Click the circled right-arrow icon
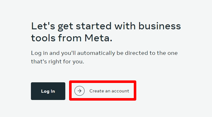Image resolution: width=212 pixels, height=117 pixels. point(79,91)
